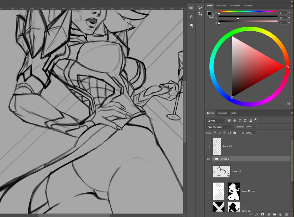Open the Histogram panel icon

pyautogui.click(x=191, y=8)
